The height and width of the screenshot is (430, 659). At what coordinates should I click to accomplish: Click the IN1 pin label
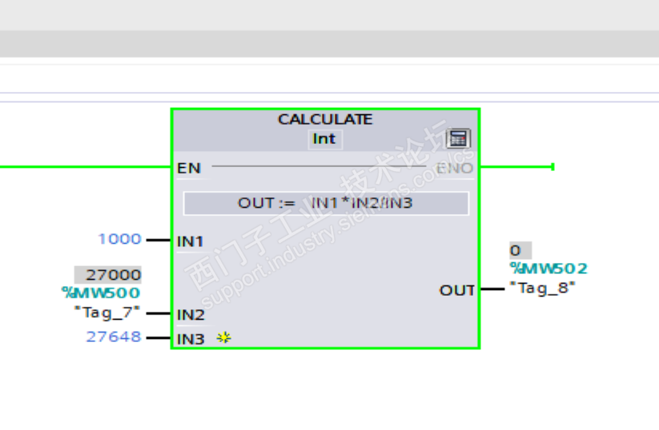[x=190, y=241]
